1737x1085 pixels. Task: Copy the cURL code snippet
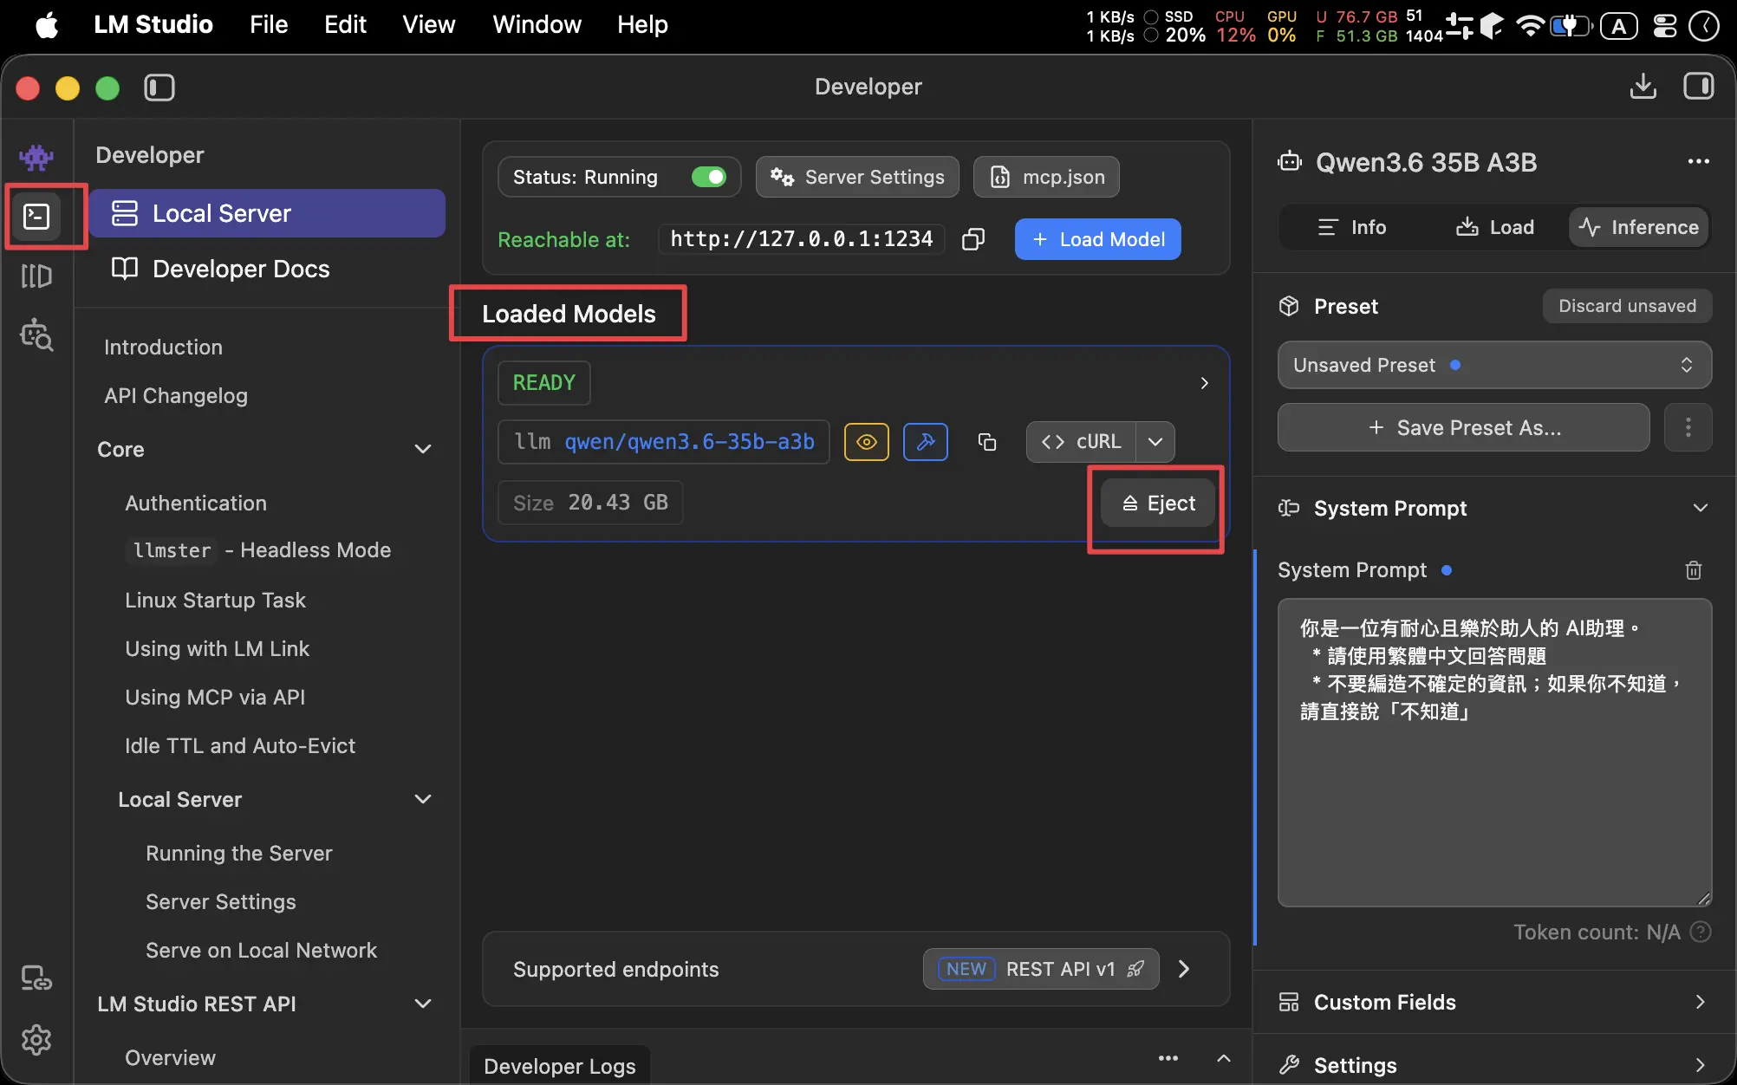pos(1081,442)
